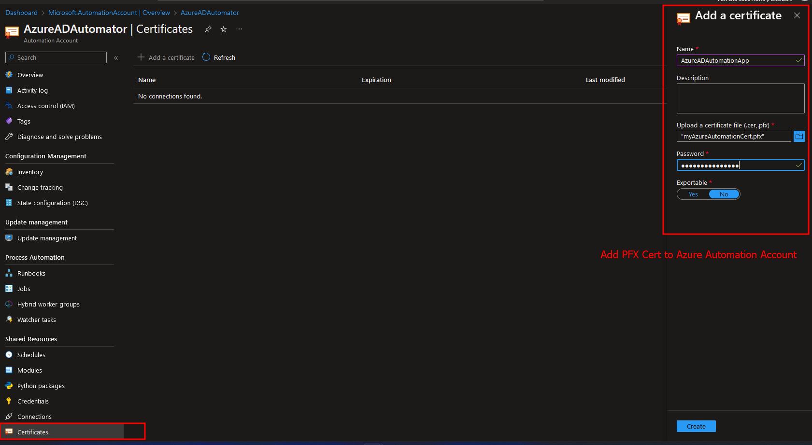The image size is (812, 445).
Task: Click into the Description text box
Action: [740, 98]
